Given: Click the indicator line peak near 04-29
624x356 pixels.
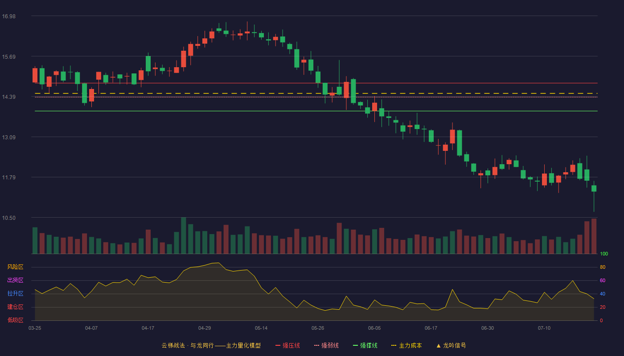Looking at the screenshot, I should click(x=219, y=263).
